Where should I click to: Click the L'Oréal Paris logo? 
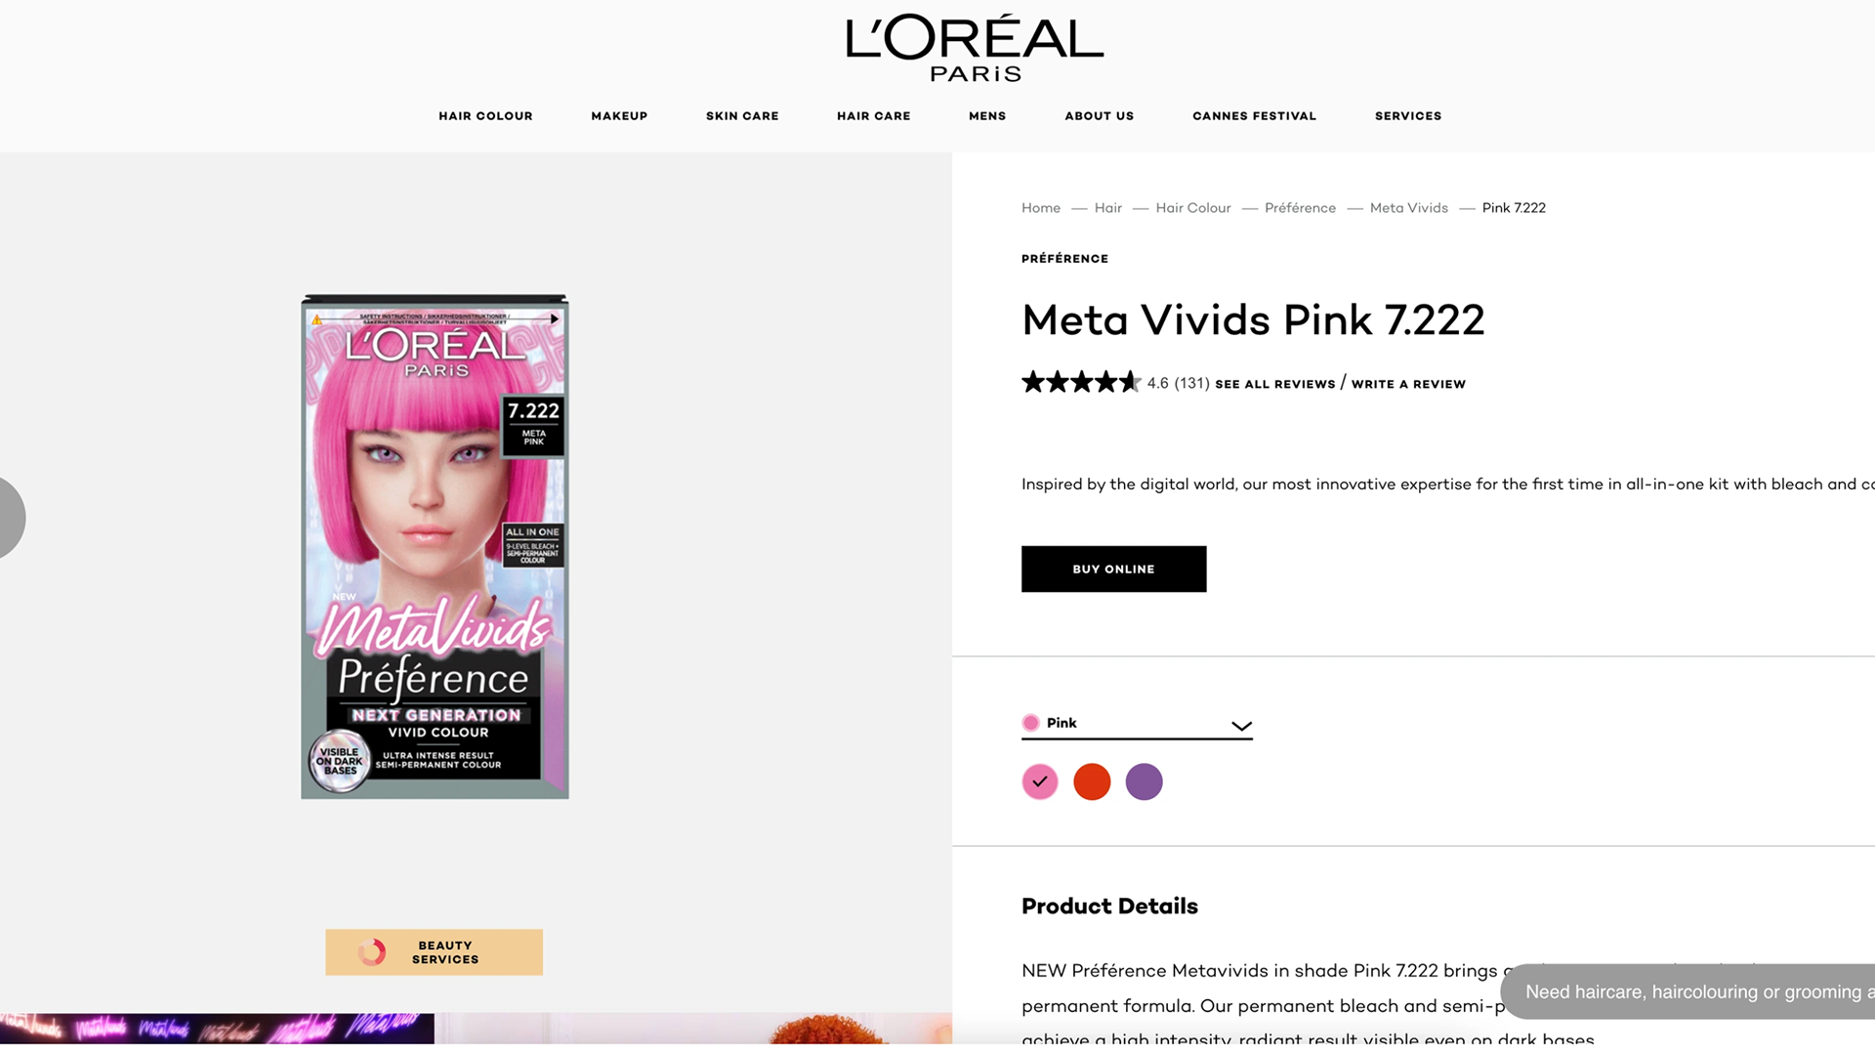(975, 48)
